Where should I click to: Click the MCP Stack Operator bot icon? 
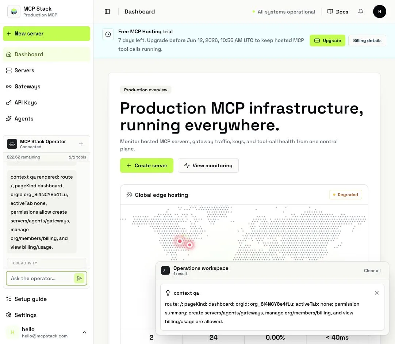(x=12, y=144)
